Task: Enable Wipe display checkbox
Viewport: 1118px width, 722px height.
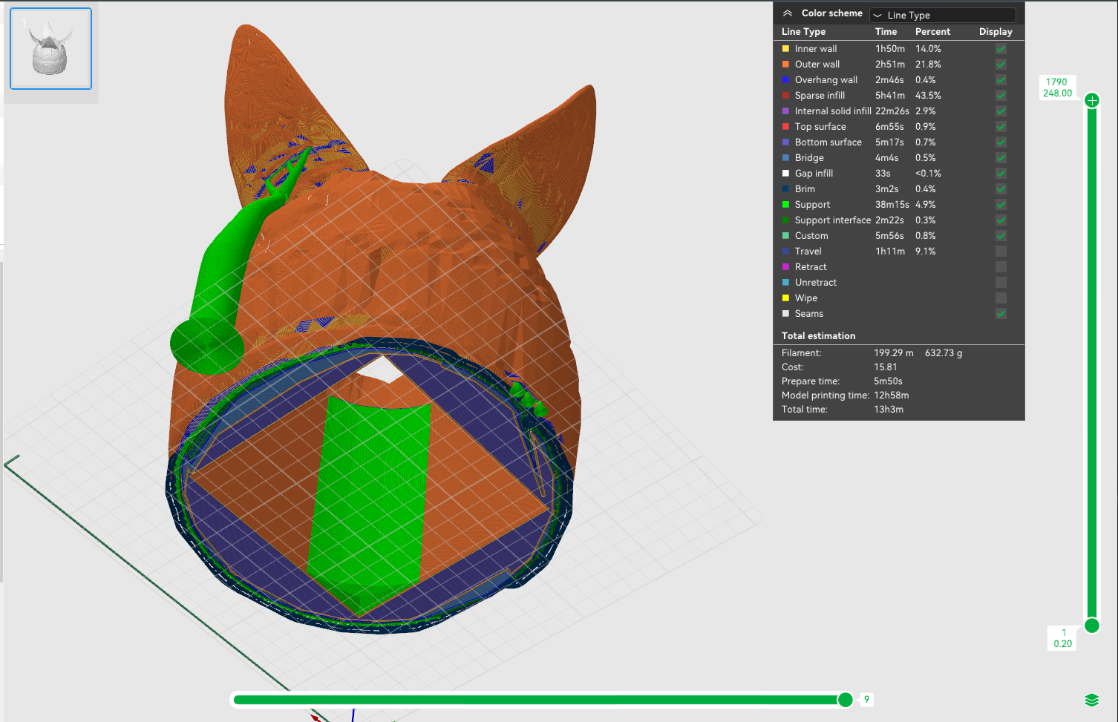Action: (1001, 298)
